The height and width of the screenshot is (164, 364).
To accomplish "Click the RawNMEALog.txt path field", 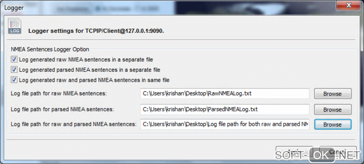I will [x=224, y=94].
